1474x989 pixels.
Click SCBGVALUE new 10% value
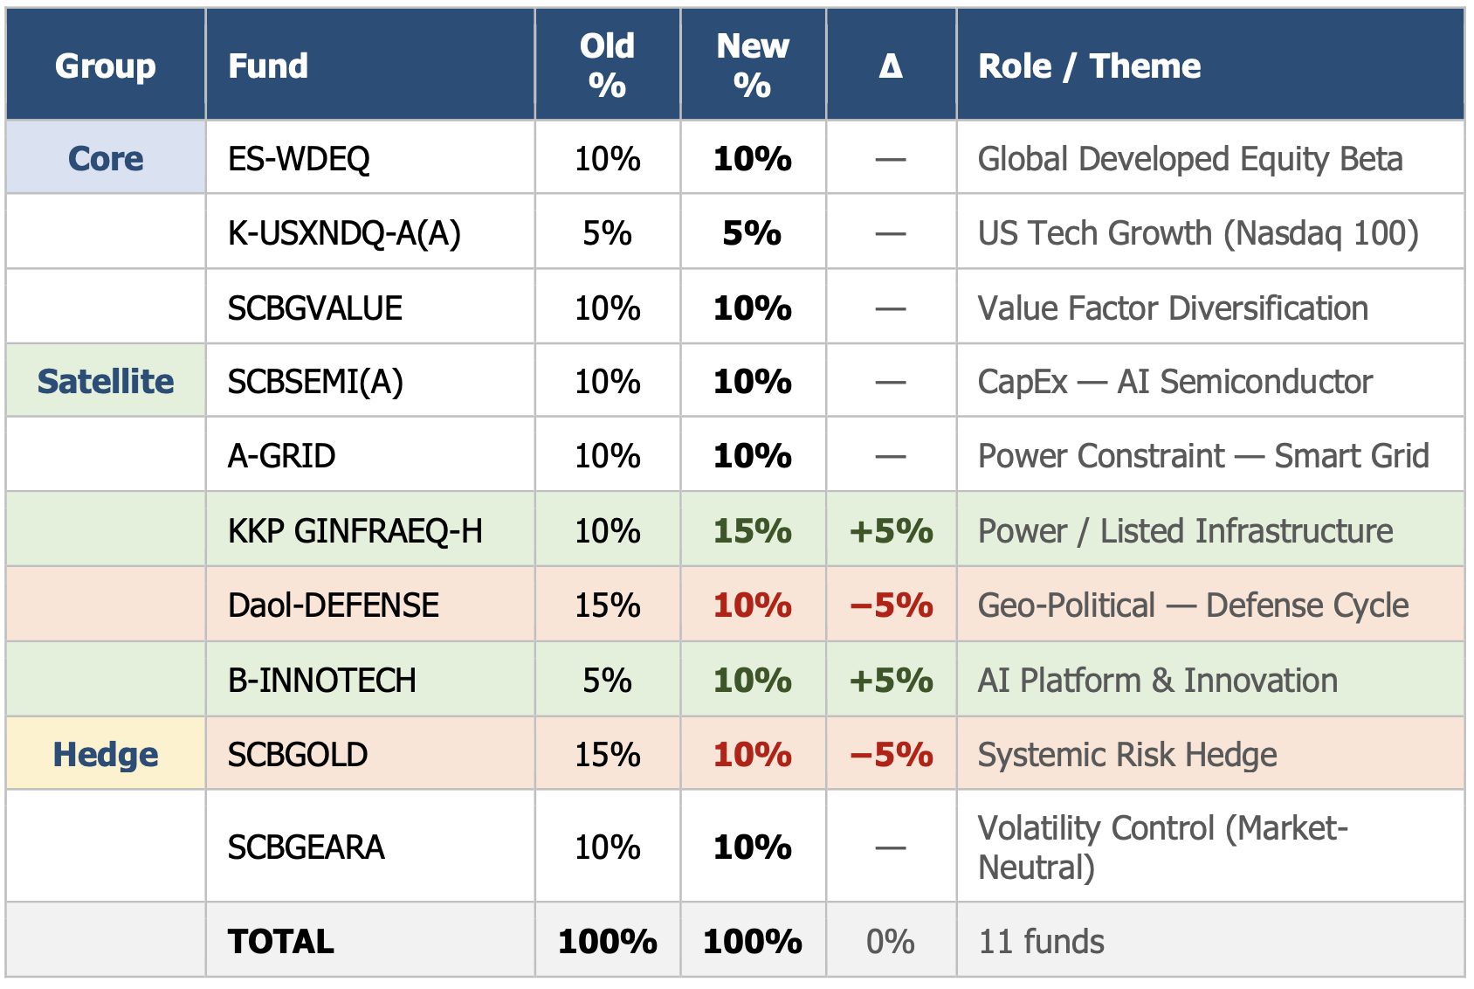click(x=753, y=308)
